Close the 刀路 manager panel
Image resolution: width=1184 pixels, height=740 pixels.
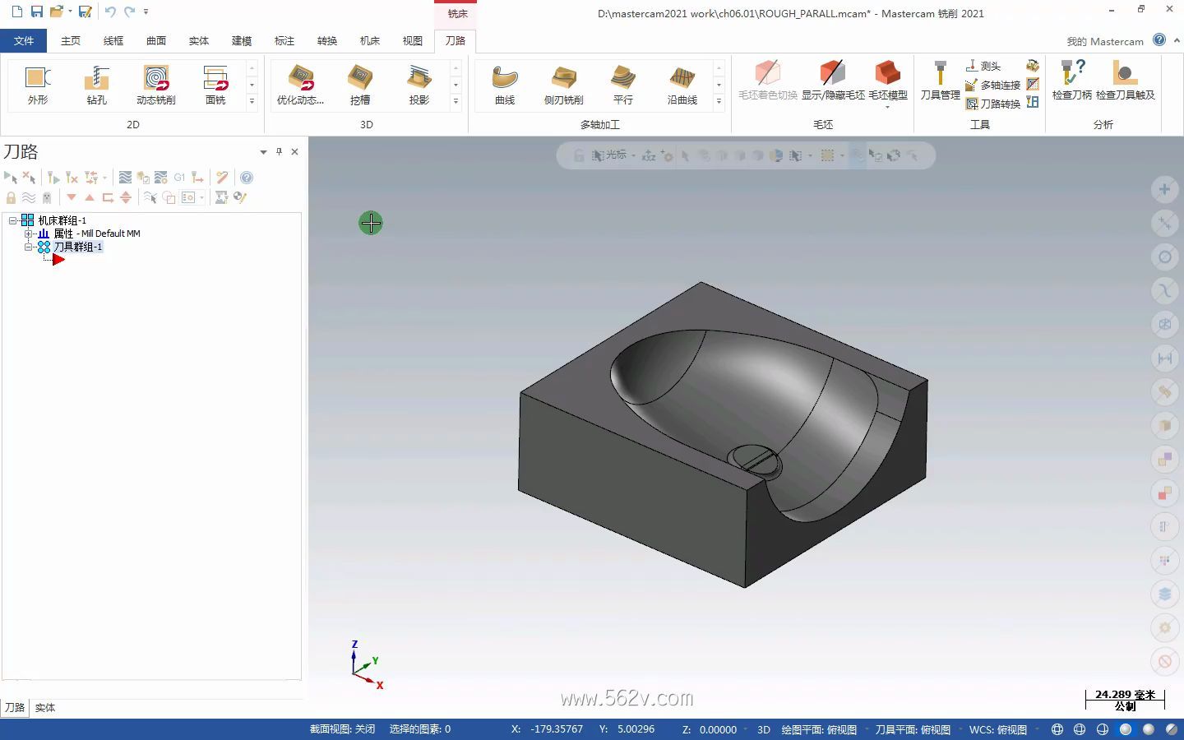[x=295, y=151]
